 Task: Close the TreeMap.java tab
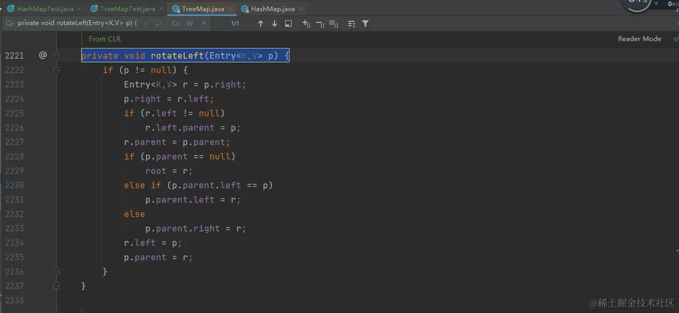click(230, 9)
